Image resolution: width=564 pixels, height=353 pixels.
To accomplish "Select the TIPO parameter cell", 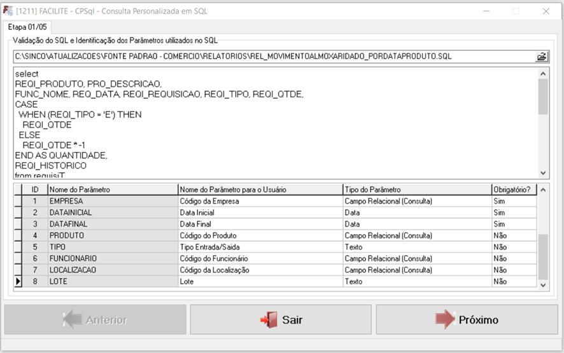I will (113, 247).
